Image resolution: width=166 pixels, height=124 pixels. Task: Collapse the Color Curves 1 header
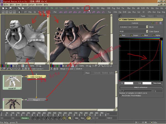[x=120, y=20]
